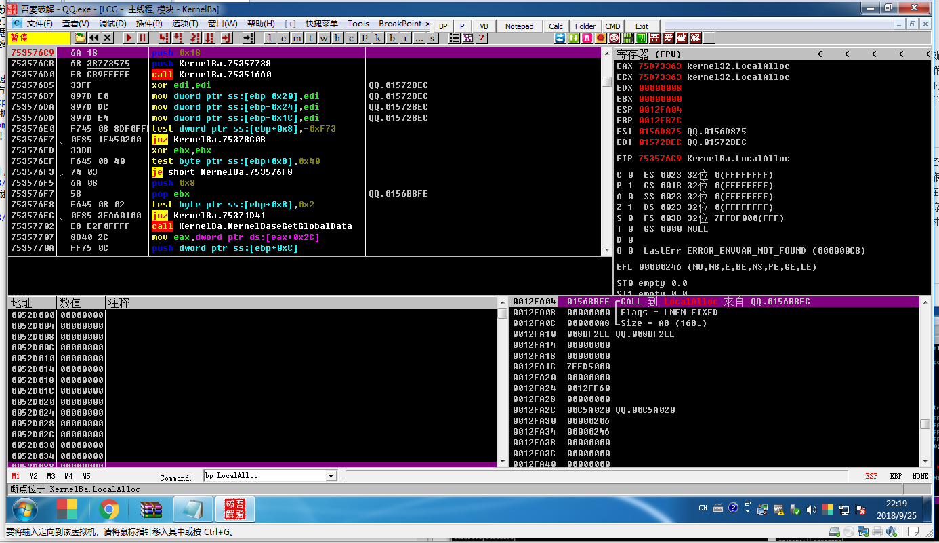Viewport: 939px width, 543px height.
Task: Switch to memory dump M3
Action: click(51, 476)
